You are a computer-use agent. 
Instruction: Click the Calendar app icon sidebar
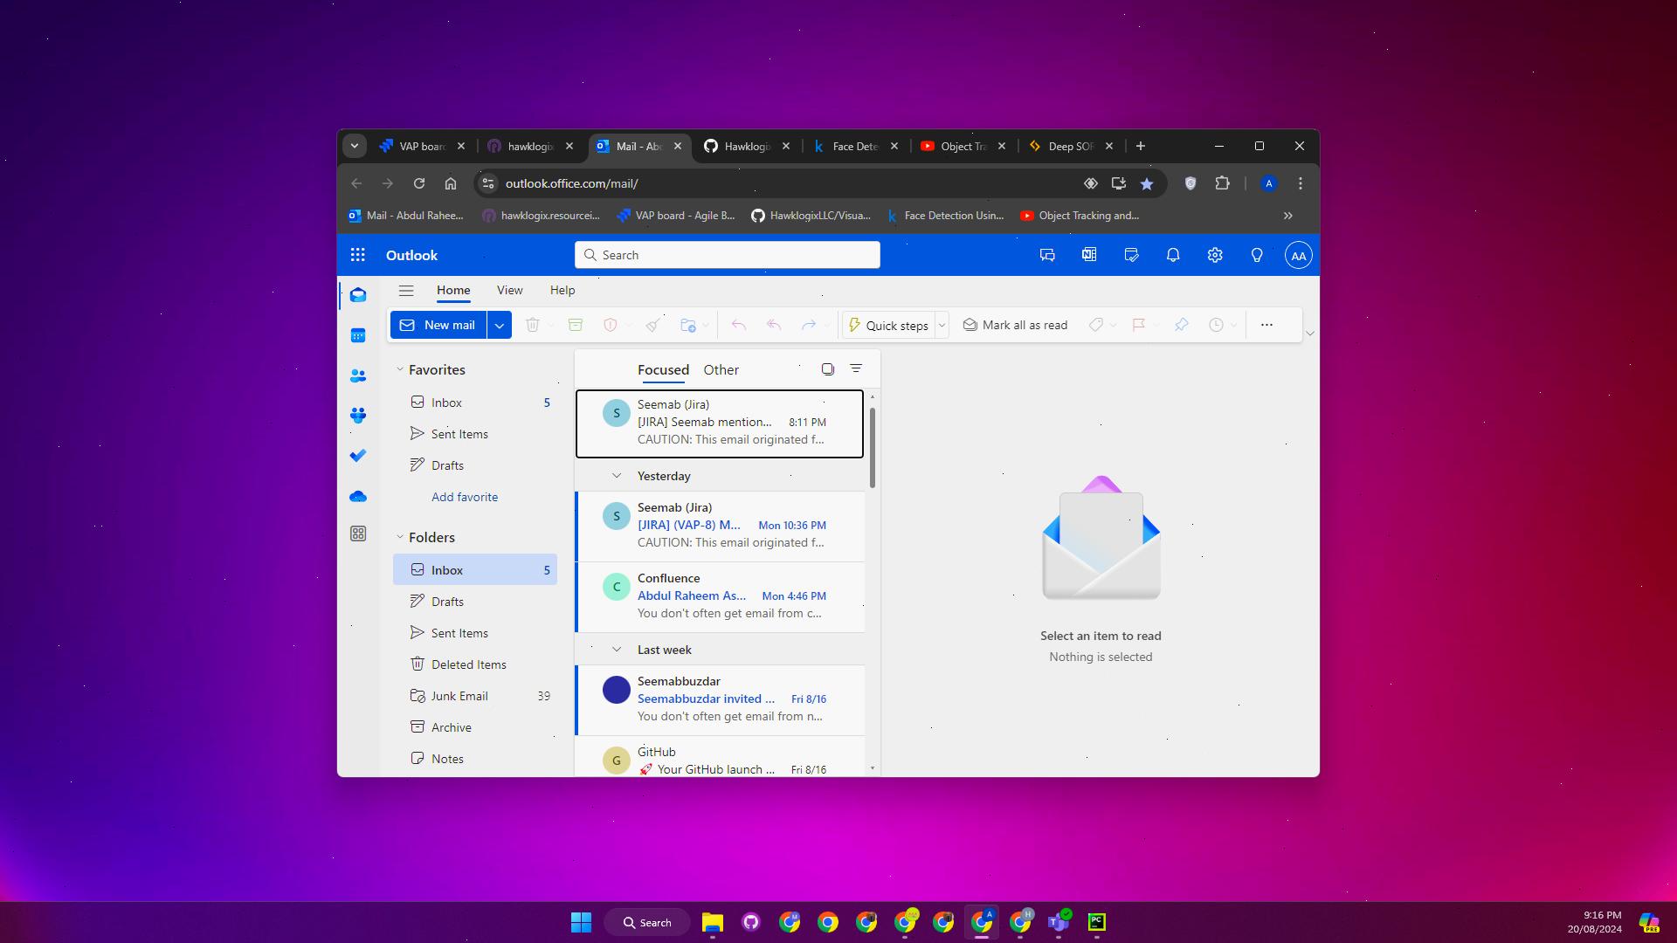(359, 335)
